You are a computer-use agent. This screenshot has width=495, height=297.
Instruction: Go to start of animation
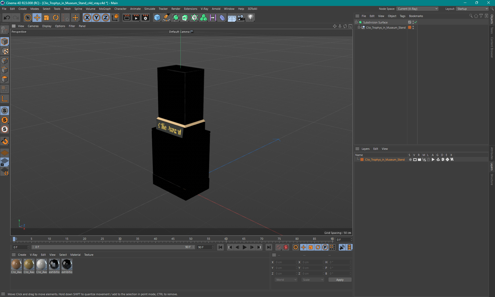(220, 247)
